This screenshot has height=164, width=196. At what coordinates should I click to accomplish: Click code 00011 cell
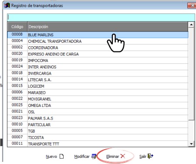[x=17, y=143]
